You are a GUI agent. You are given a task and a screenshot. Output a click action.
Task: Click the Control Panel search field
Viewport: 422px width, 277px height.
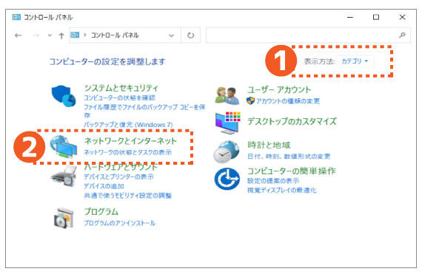[x=308, y=35]
